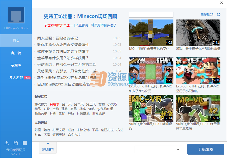
Task: Open article 金苹果有什么用？怎么样获得？
Action: [x=63, y=58]
